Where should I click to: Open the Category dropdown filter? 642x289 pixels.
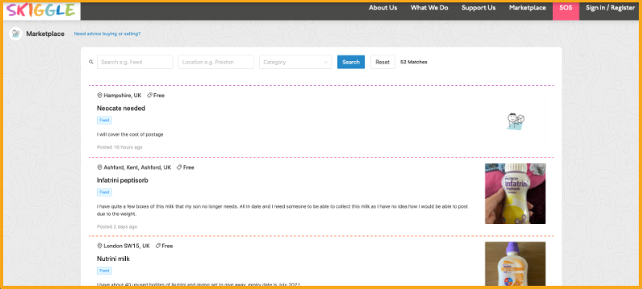point(295,63)
